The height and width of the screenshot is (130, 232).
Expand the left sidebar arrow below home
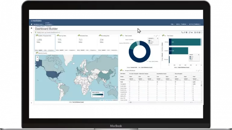(x=31, y=32)
